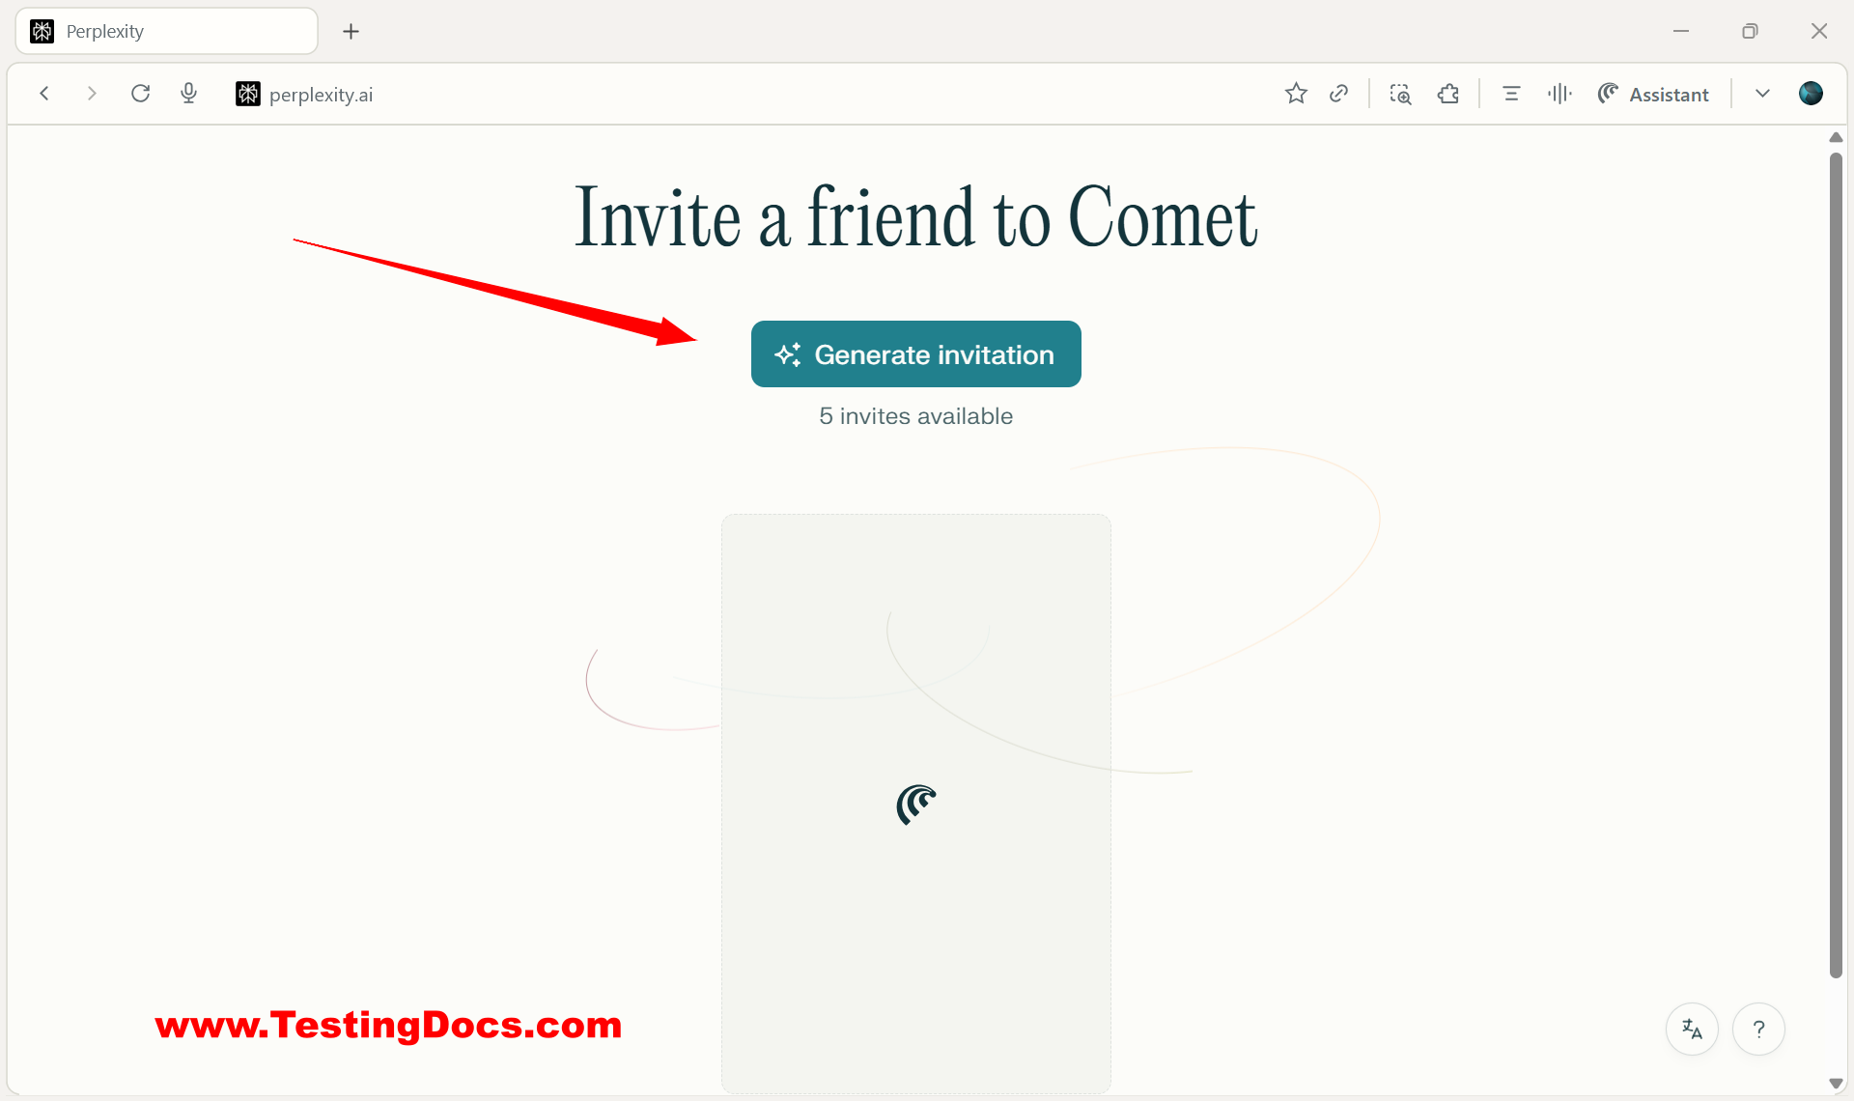The height and width of the screenshot is (1101, 1854).
Task: Click the Generate invitation button
Action: pyautogui.click(x=915, y=354)
